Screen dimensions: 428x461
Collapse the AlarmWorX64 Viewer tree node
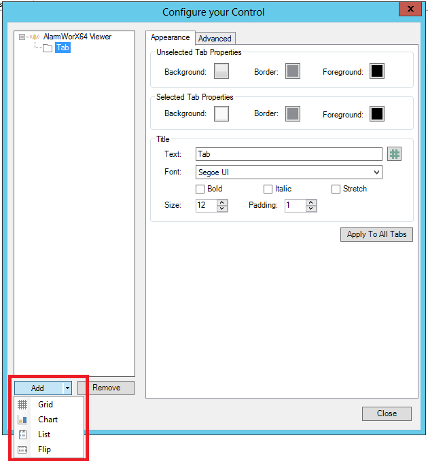pos(22,37)
